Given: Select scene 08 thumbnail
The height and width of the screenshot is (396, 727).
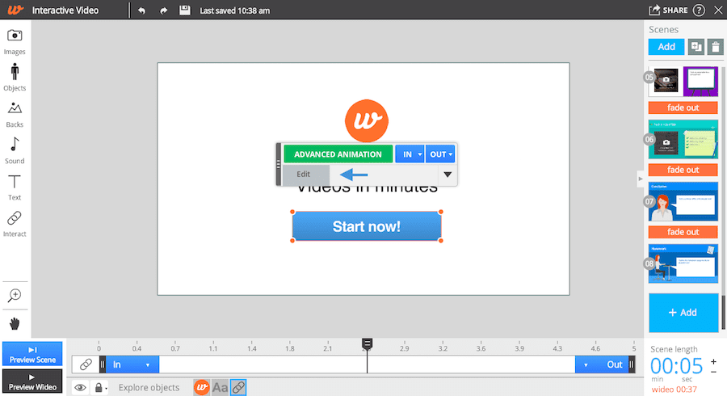Looking at the screenshot, I should 683,263.
